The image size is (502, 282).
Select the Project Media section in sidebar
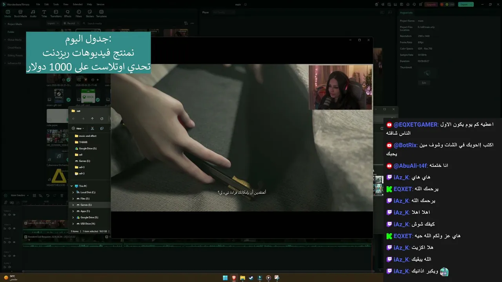(15, 24)
